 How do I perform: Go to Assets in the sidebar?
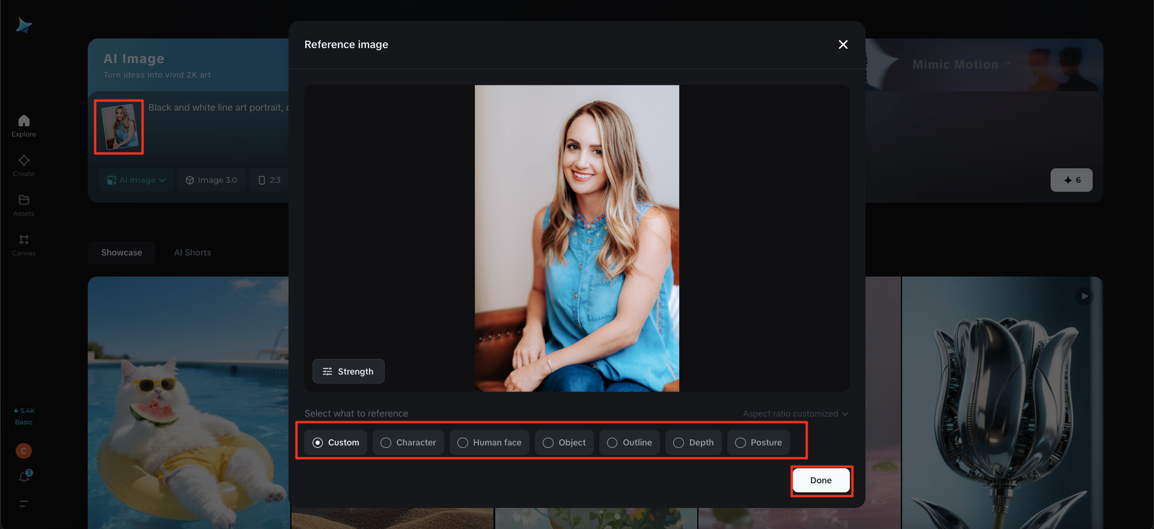click(x=24, y=205)
